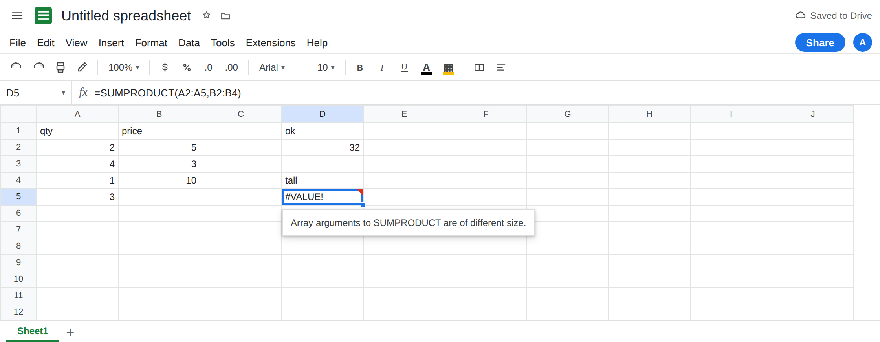Screen dimensions: 880x342
Task: Open the View menu
Action: (76, 43)
